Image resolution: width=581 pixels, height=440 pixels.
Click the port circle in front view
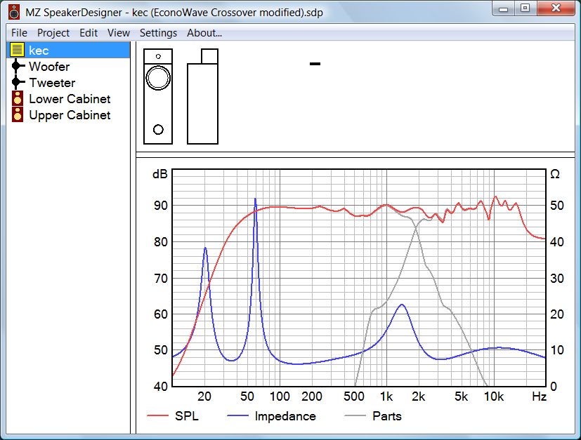[x=158, y=130]
